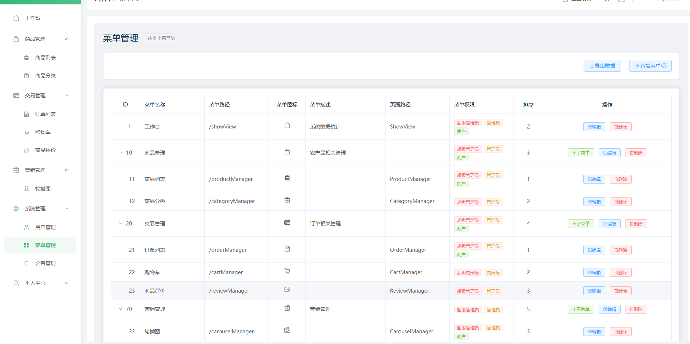Click the gear icon beside 系统管理
The width and height of the screenshot is (690, 344).
[16, 209]
